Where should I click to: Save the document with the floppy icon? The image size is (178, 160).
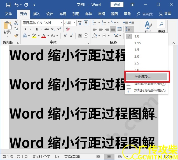coord(8,5)
